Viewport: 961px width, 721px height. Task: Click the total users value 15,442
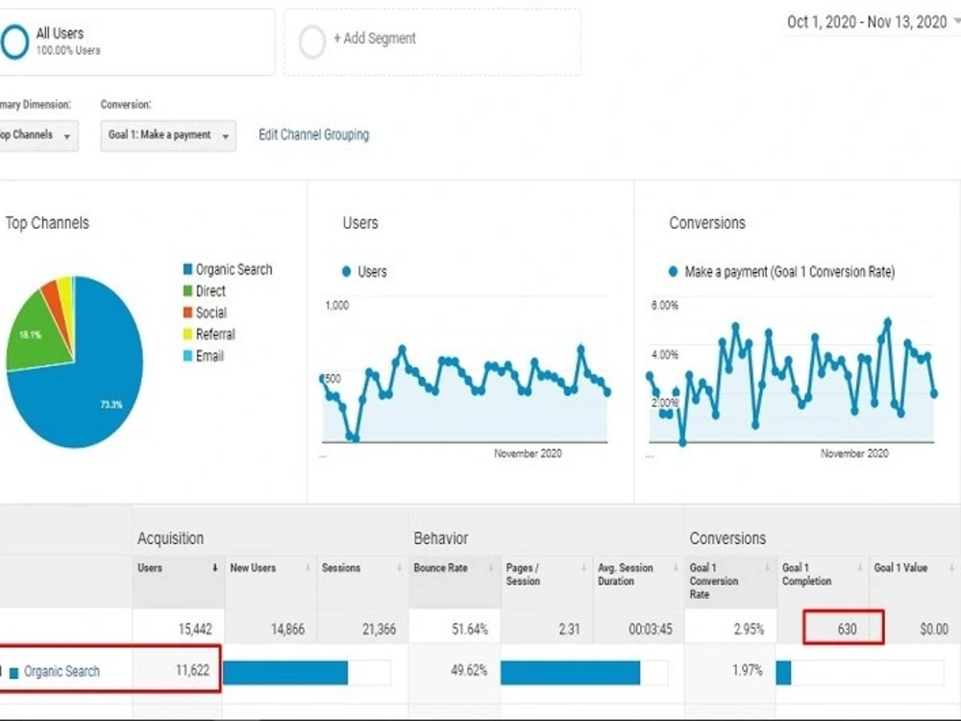pos(195,629)
